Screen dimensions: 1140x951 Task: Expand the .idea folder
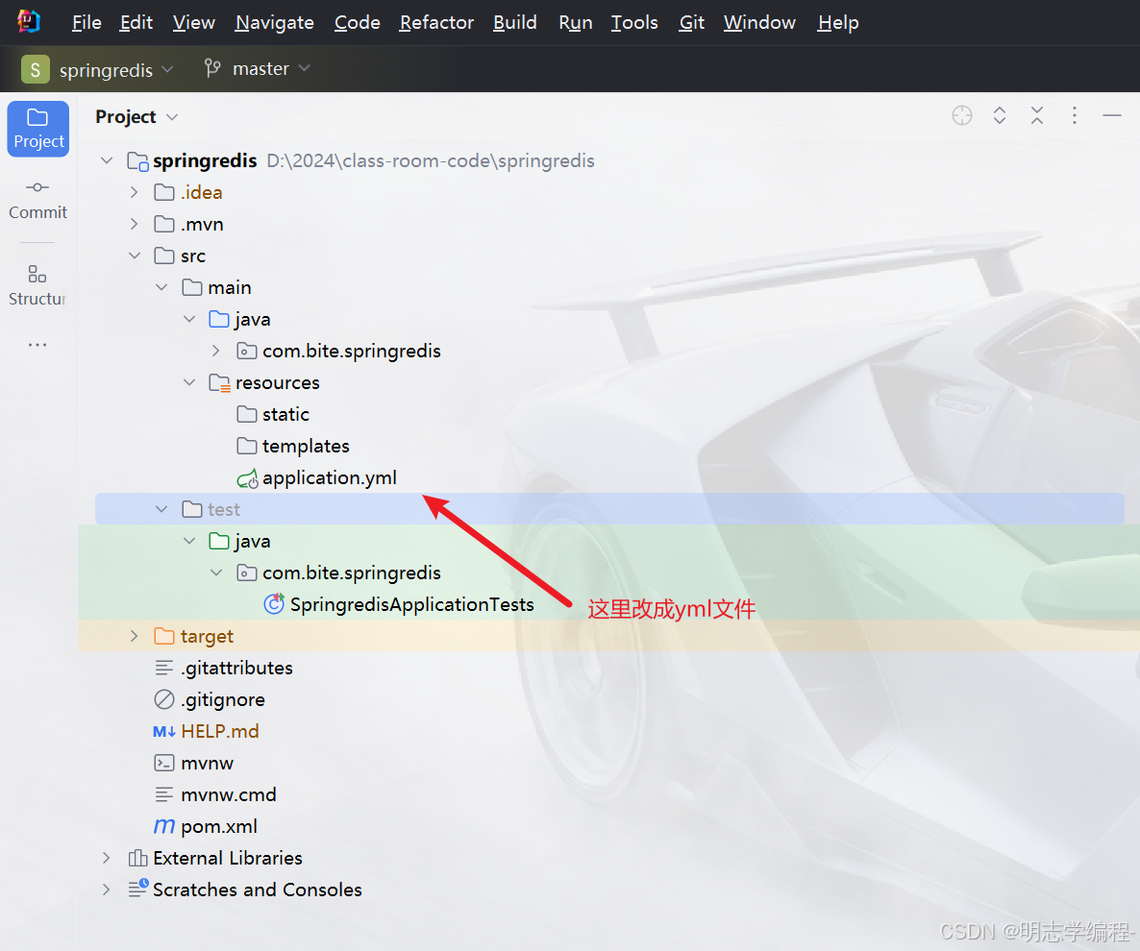tap(135, 192)
